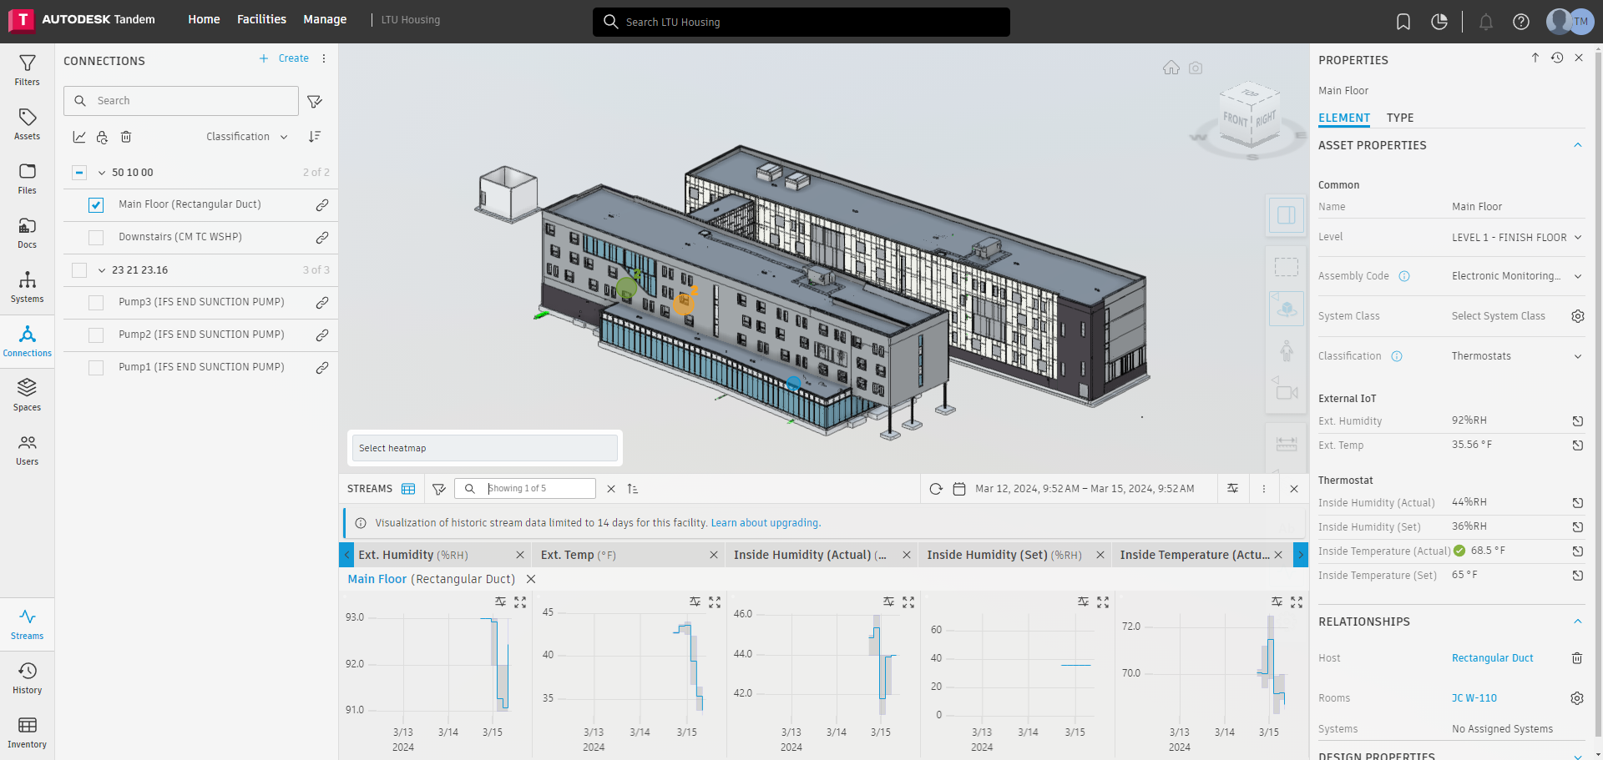Toggle the streams table view icon
Viewport: 1603px width, 760px height.
(x=408, y=489)
